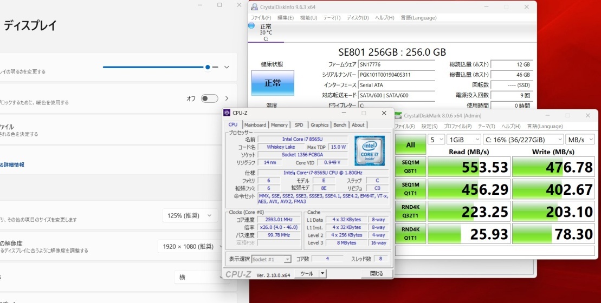Viewport: 601px width, 303px height.
Task: Run the SEQ1M Q8T1 test
Action: [x=410, y=167]
